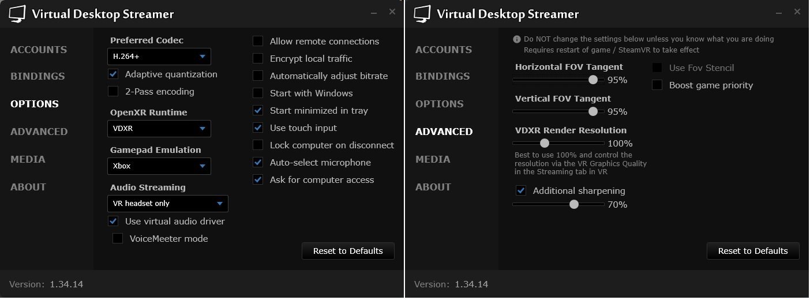Screen dimensions: 810x300
Task: Expand the OpenXR Runtime dropdown set to VDXR
Action: click(159, 129)
